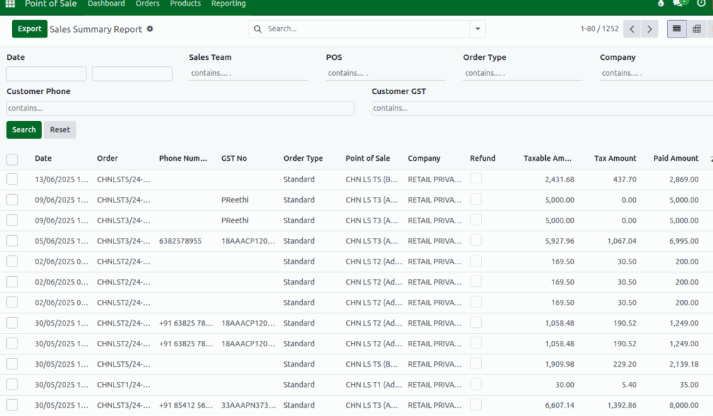The height and width of the screenshot is (416, 713).
Task: Open the Reporting menu
Action: click(228, 4)
